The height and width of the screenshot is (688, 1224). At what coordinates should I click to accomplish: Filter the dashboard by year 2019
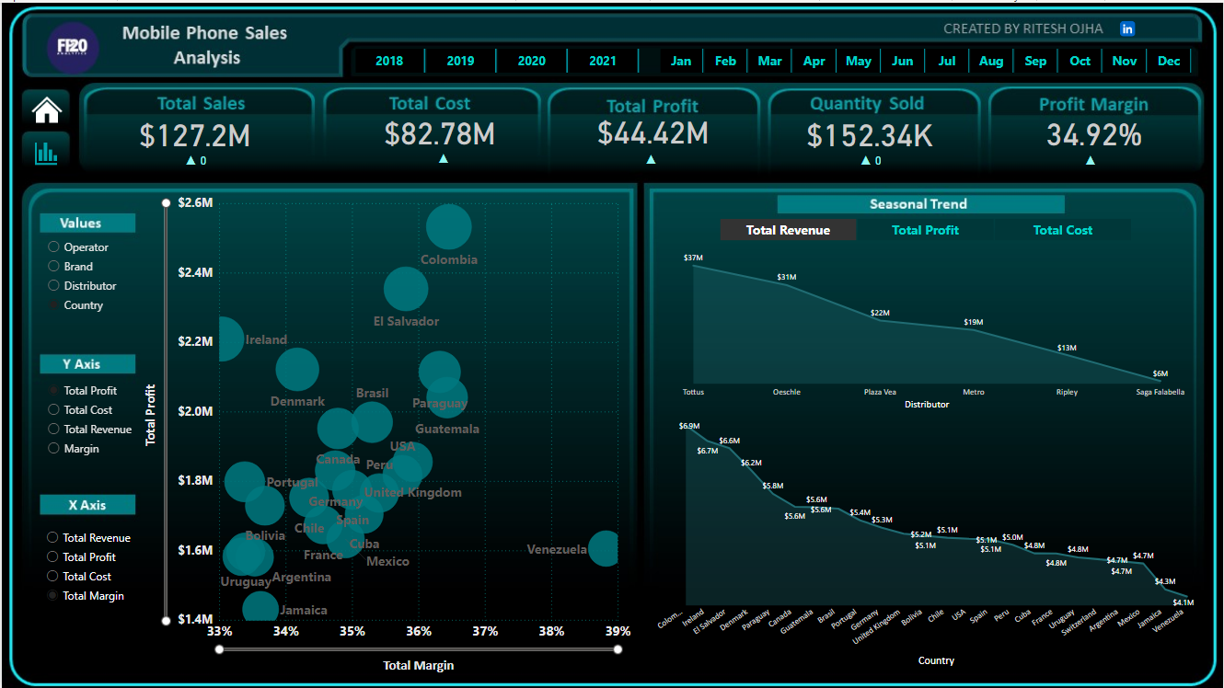460,62
